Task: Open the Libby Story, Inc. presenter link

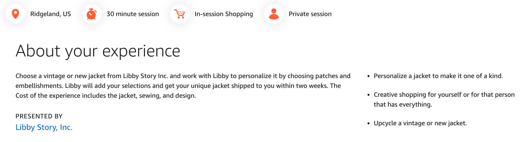Action: (44, 127)
